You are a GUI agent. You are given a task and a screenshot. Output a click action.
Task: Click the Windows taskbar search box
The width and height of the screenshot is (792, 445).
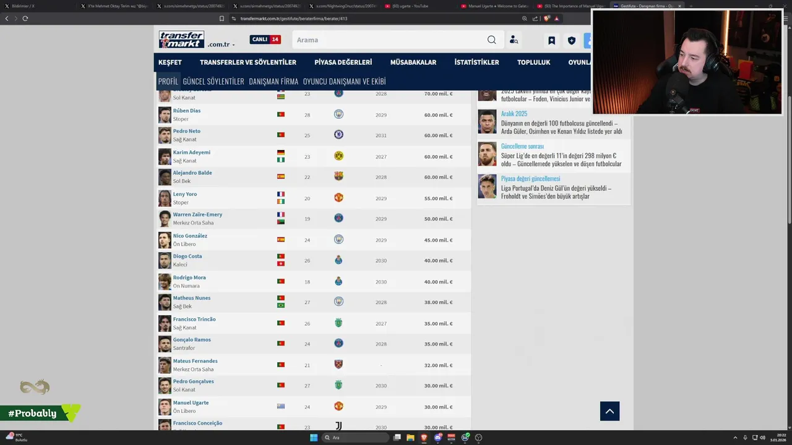[356, 438]
